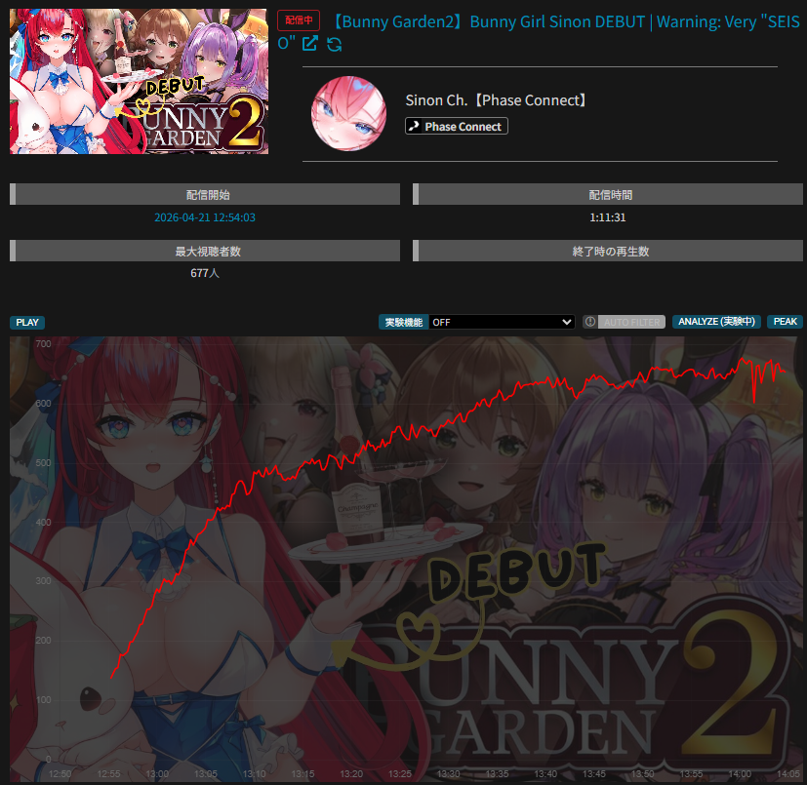Open the Bunny Garden 2 stream thumbnail
Viewport: 807px width, 785px height.
[139, 81]
